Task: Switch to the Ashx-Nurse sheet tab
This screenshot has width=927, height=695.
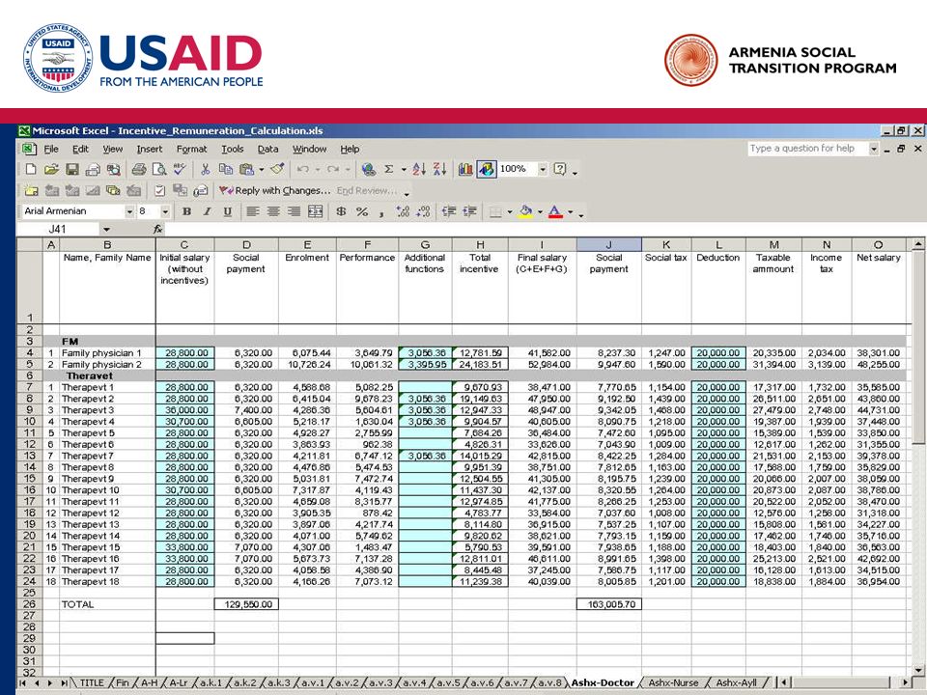Action: (673, 682)
